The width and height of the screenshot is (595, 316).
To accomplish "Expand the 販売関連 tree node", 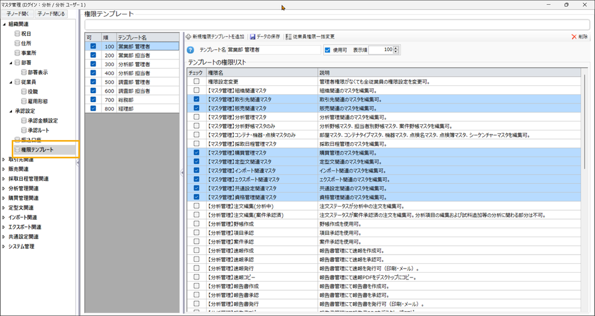I will pos(4,169).
